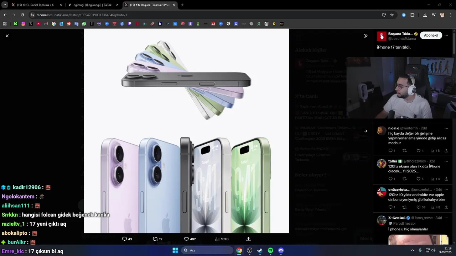The width and height of the screenshot is (456, 256).
Task: Repost n o n e's reply
Action: [x=404, y=151]
